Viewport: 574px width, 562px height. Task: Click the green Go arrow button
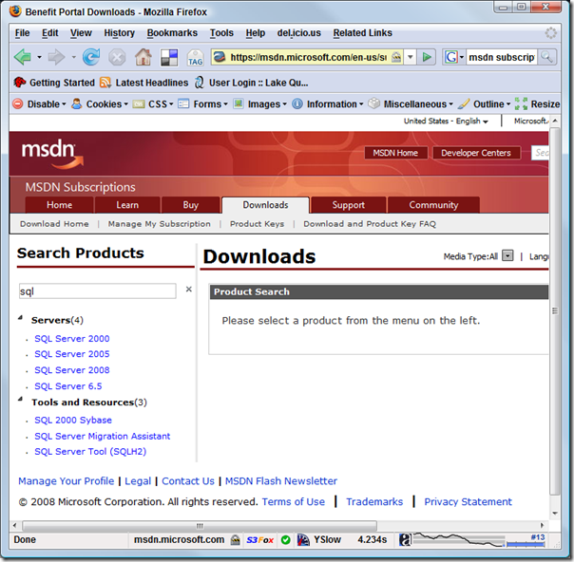(427, 57)
